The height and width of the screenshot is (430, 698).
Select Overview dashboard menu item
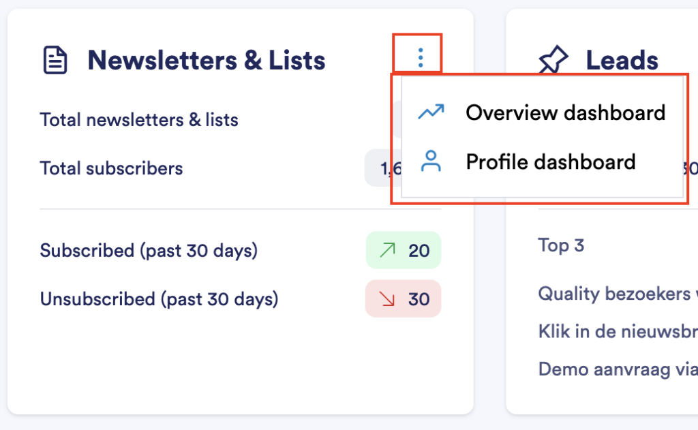pyautogui.click(x=565, y=112)
